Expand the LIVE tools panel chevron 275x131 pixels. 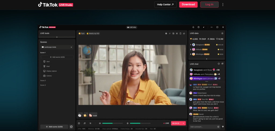57,37
